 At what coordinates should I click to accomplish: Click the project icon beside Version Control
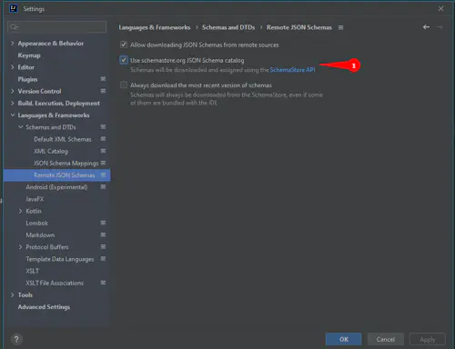(103, 91)
